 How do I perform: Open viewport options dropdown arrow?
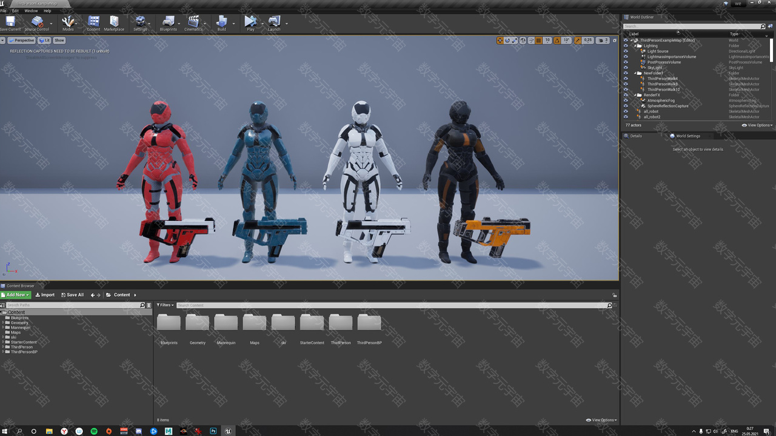pos(3,41)
